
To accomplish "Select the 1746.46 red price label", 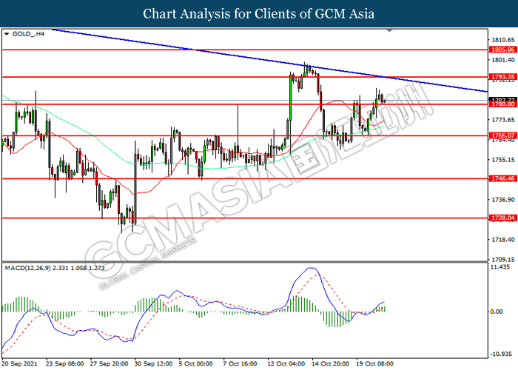I will point(503,179).
